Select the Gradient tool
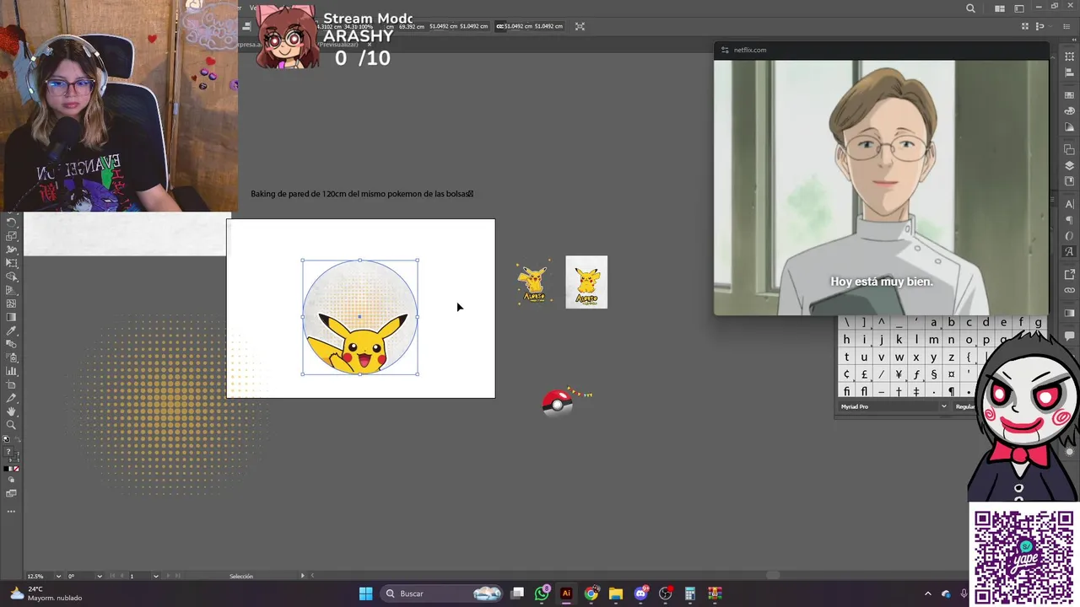1080x607 pixels. 12,317
